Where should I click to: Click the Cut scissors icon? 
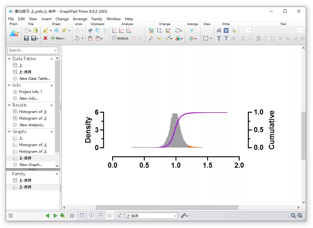point(90,30)
